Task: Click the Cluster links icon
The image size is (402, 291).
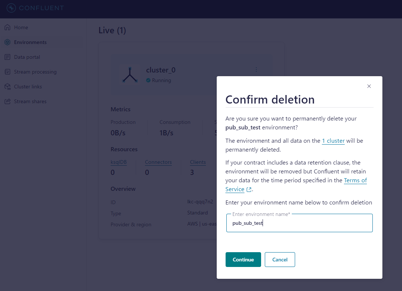Action: pos(7,87)
